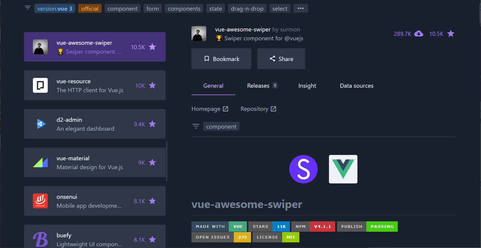
Task: Toggle the components tag filter
Action: pos(184,9)
